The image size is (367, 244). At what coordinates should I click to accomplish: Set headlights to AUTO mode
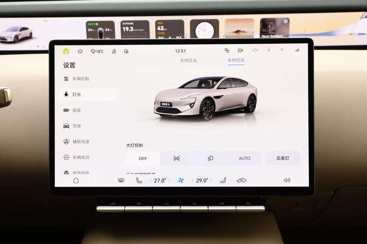point(244,158)
